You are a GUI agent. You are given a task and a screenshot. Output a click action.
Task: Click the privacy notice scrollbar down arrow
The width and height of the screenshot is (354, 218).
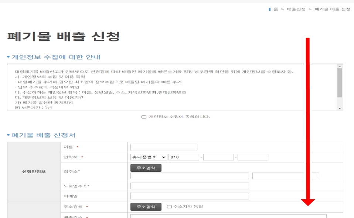tap(340, 108)
